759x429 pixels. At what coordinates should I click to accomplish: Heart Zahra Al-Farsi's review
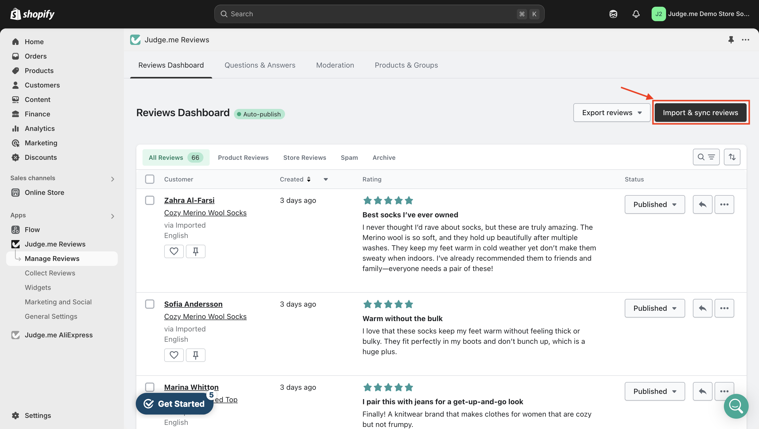(174, 251)
